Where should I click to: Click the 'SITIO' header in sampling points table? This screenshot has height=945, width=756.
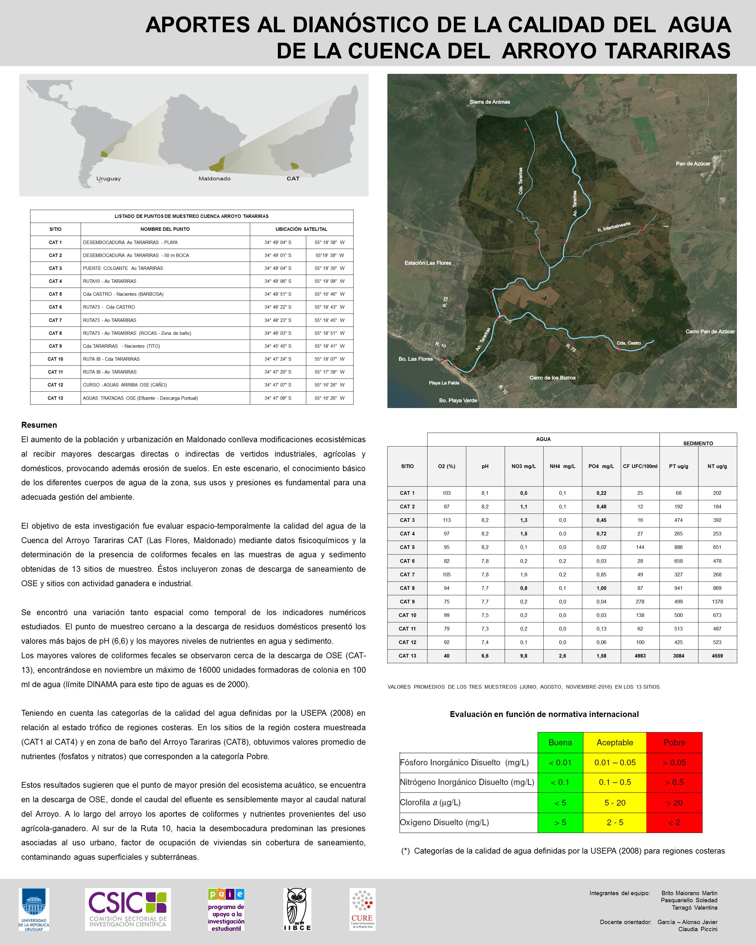55,229
